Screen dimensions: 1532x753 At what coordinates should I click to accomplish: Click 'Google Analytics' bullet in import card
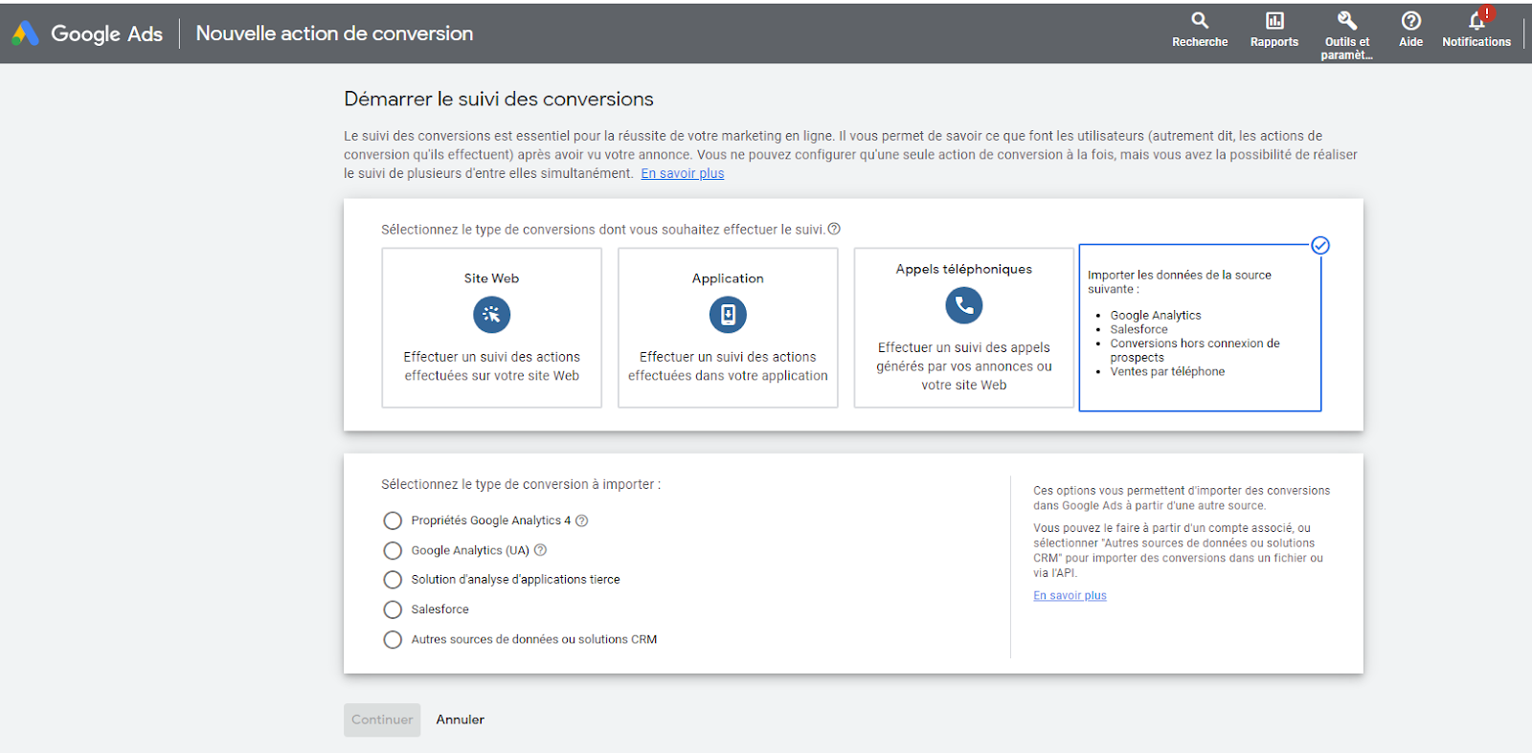pos(1156,315)
